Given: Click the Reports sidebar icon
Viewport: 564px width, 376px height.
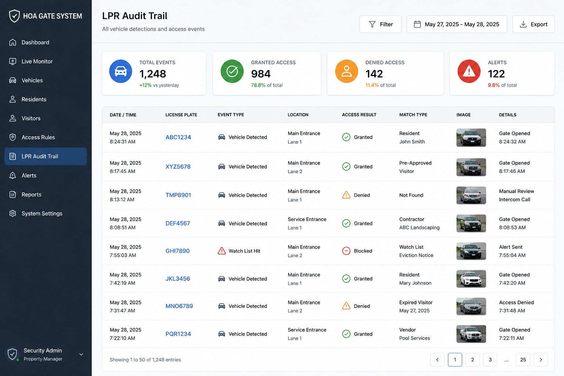Looking at the screenshot, I should point(12,195).
